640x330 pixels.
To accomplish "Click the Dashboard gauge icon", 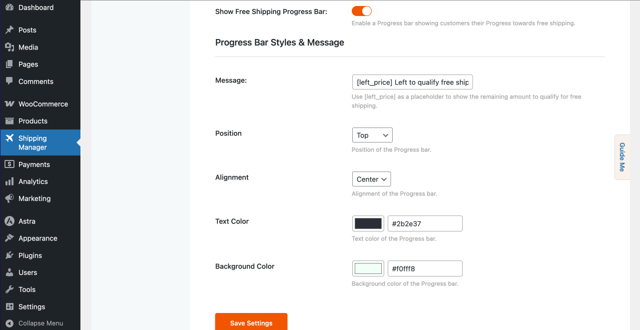I will [x=9, y=7].
